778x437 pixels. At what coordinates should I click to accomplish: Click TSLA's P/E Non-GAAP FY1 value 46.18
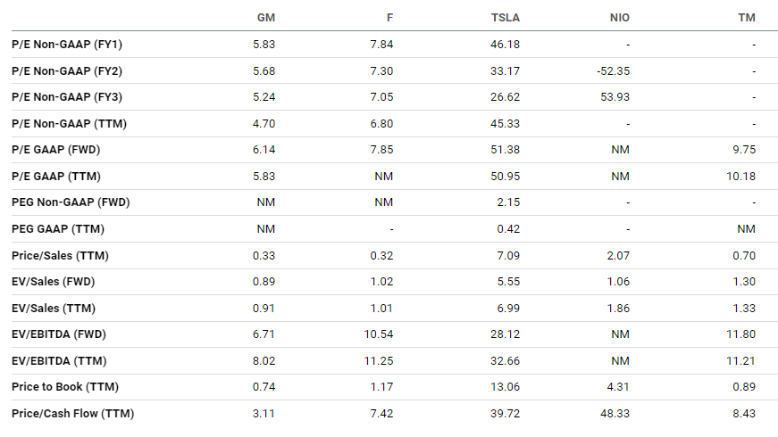(x=505, y=44)
